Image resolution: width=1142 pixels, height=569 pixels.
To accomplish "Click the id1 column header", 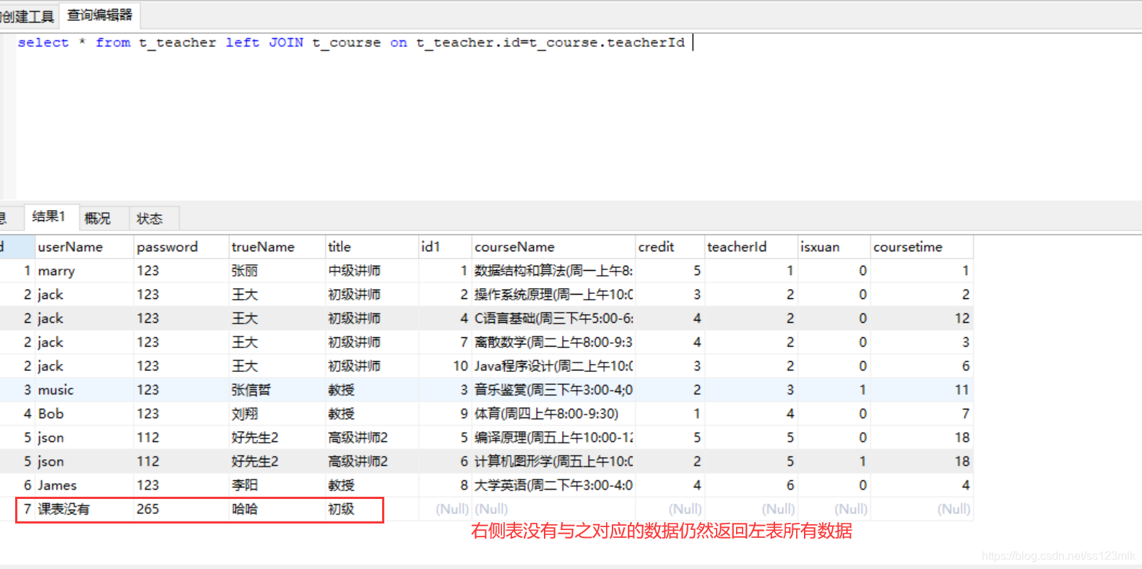I will click(445, 247).
